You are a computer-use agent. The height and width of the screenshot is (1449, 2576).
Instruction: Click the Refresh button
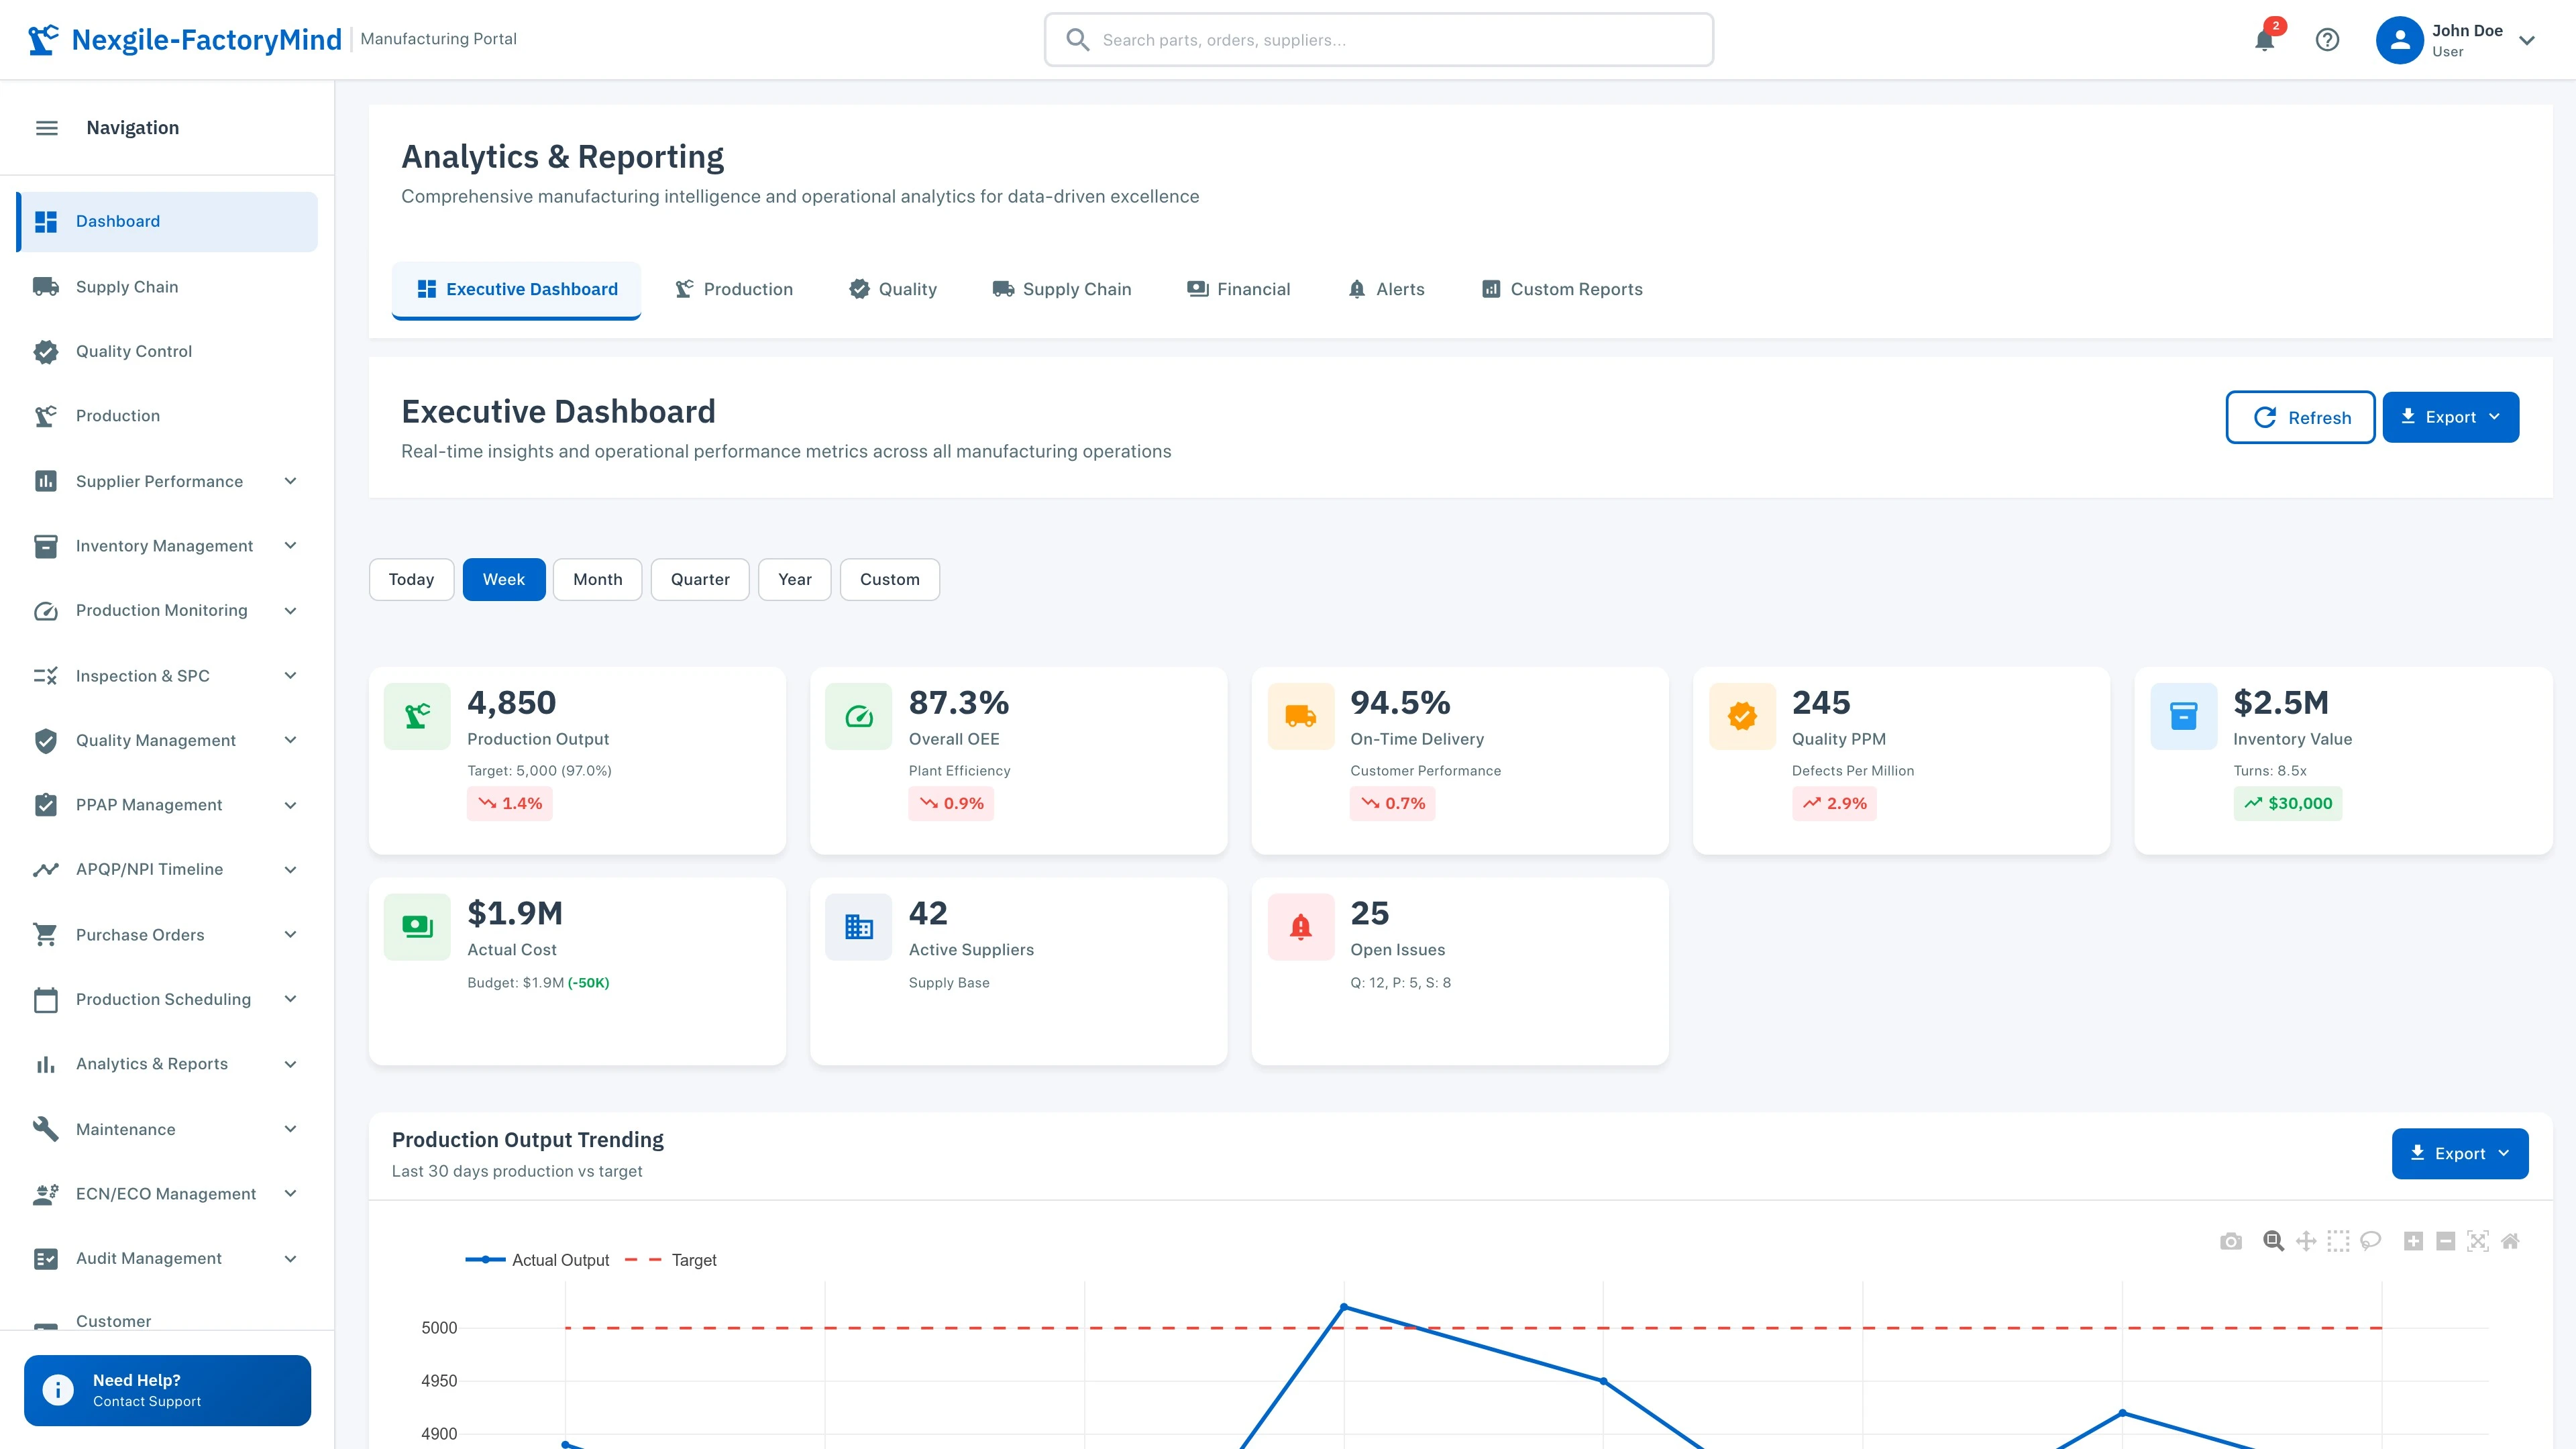coord(2300,417)
